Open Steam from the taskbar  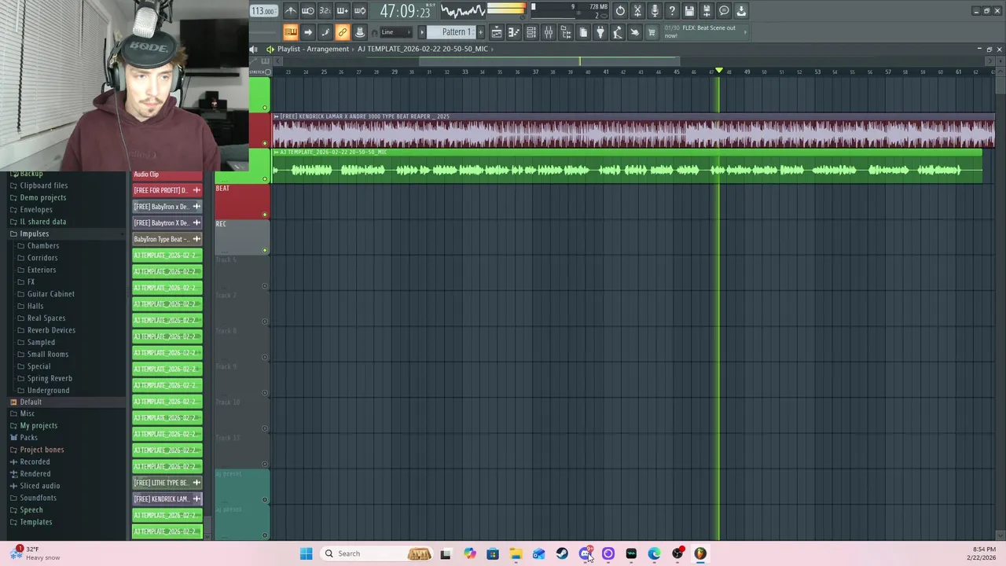(562, 553)
